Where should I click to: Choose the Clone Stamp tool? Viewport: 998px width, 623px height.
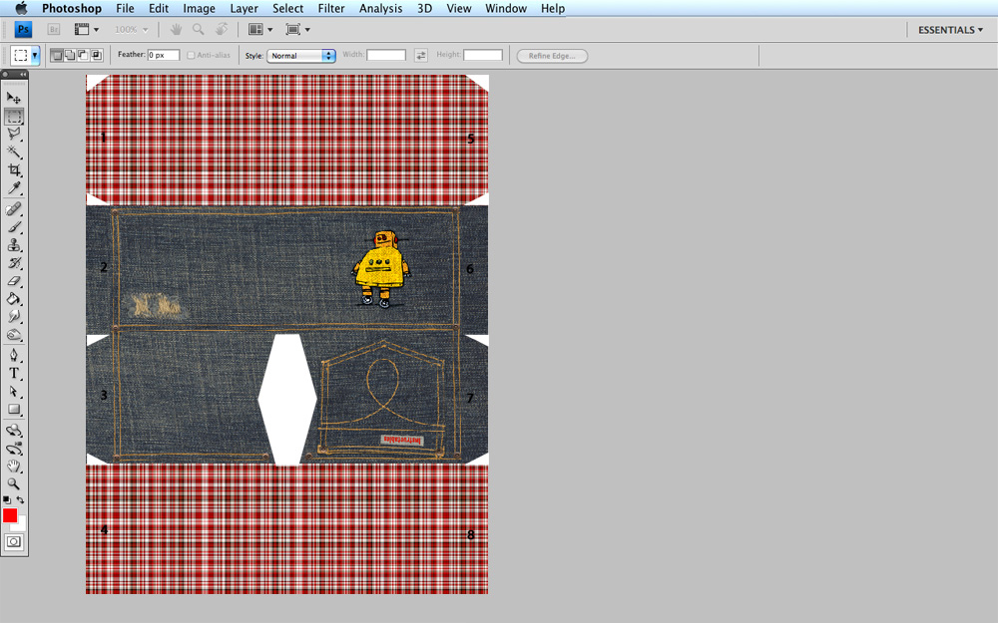(14, 245)
